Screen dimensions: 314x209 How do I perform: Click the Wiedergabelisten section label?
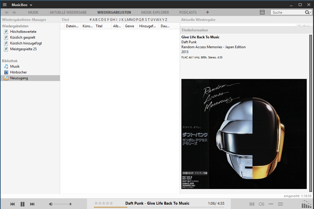(15, 26)
